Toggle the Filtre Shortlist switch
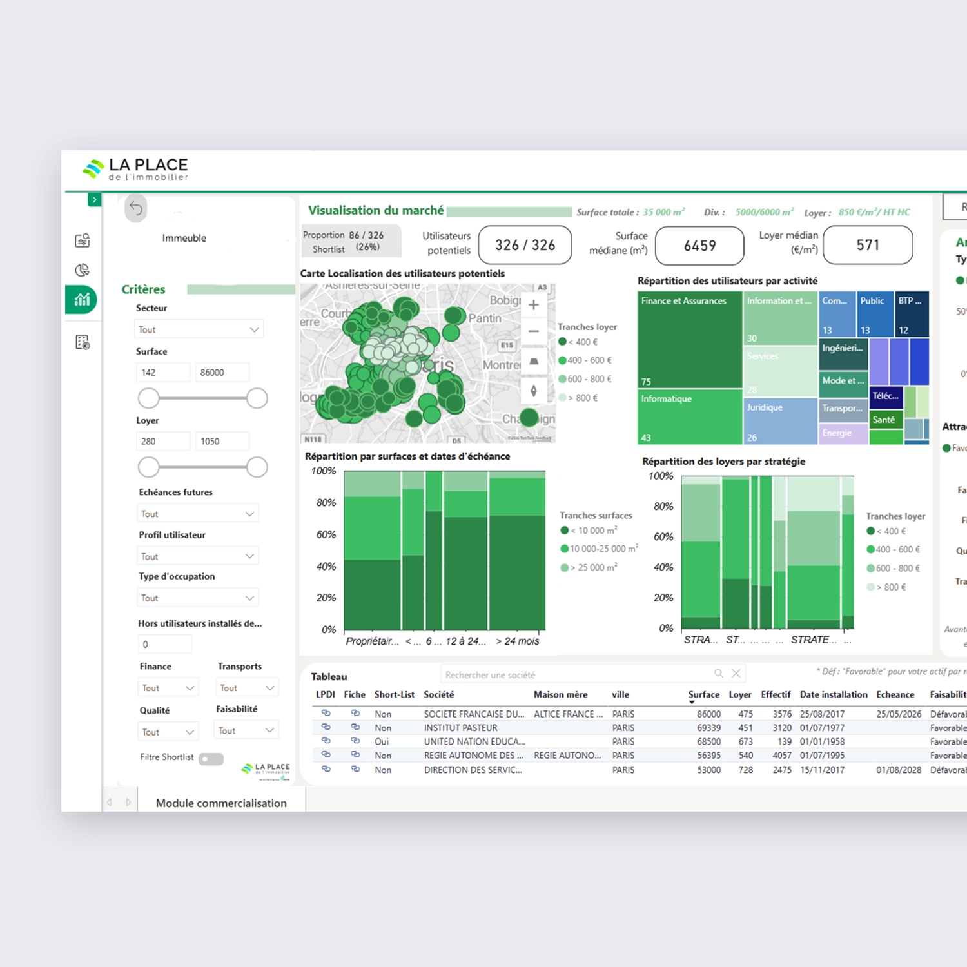This screenshot has width=967, height=967. 211,759
